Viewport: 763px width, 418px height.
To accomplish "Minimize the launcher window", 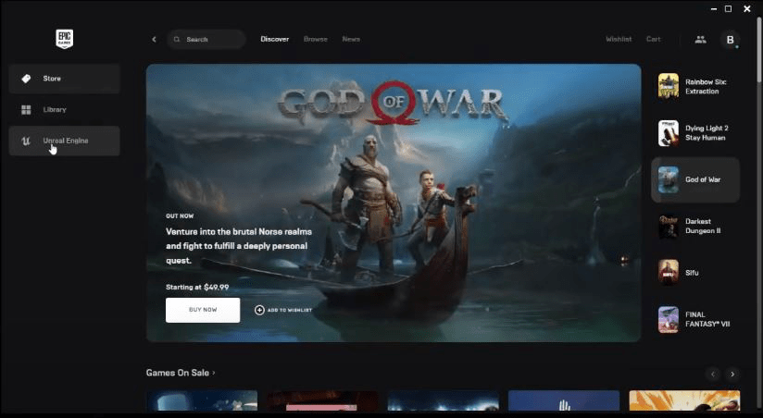I will [x=713, y=8].
